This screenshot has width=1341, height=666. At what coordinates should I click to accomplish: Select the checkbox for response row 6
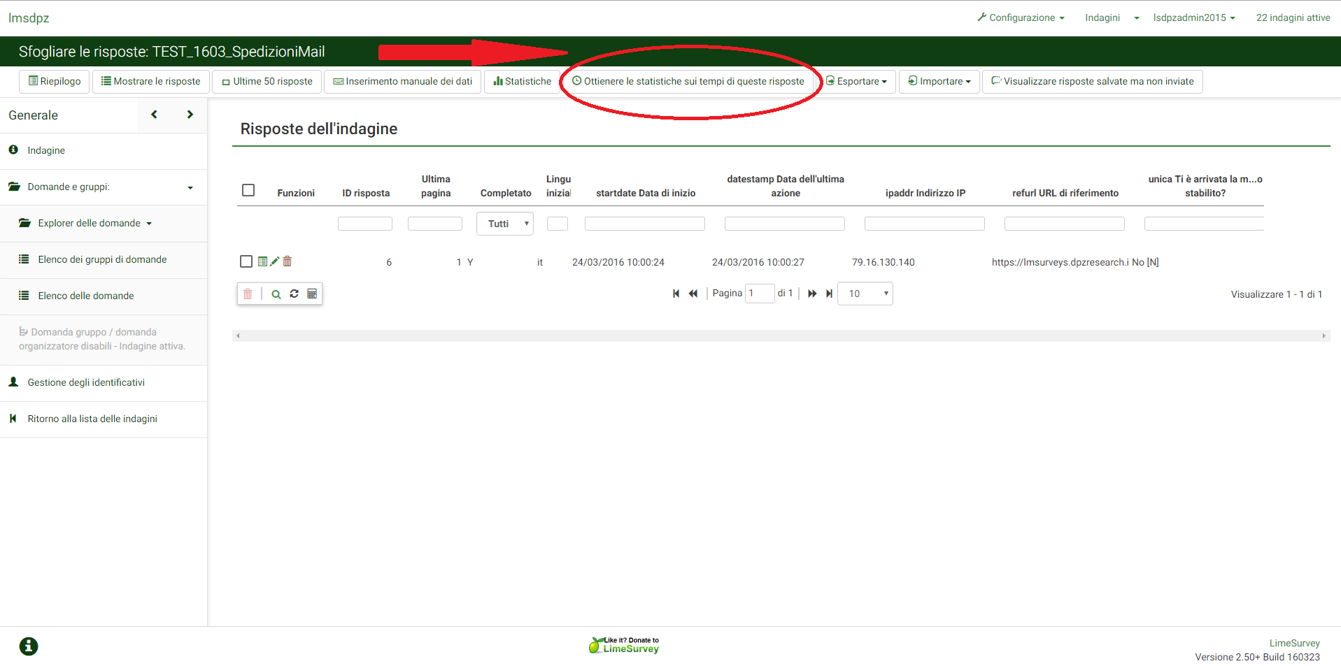pos(246,261)
